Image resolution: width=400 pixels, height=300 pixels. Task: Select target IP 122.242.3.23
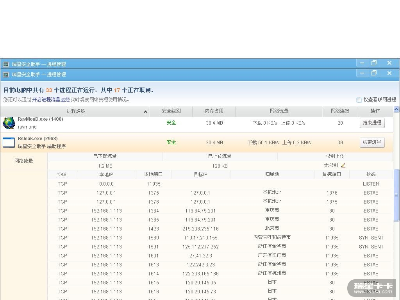[200, 265]
